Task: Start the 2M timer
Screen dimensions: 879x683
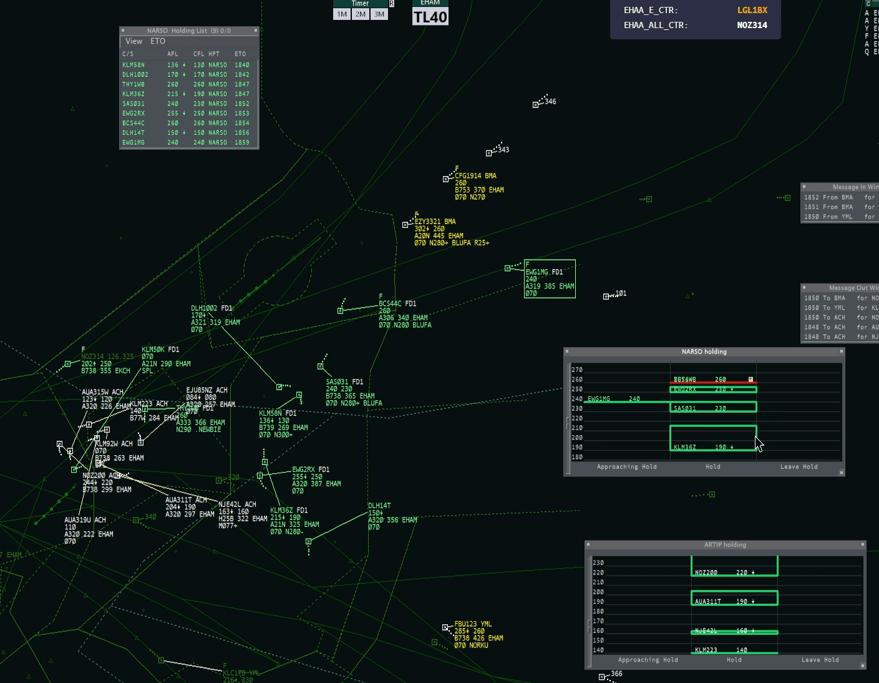Action: click(361, 14)
